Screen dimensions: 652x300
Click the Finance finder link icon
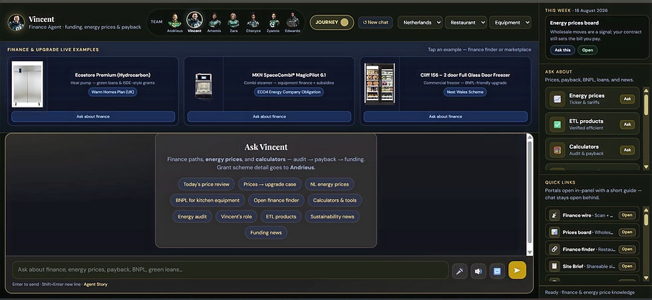[x=554, y=249]
